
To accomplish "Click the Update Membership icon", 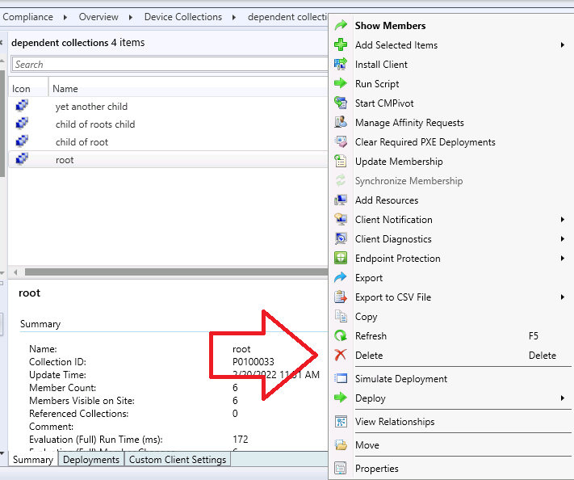I will pos(341,162).
